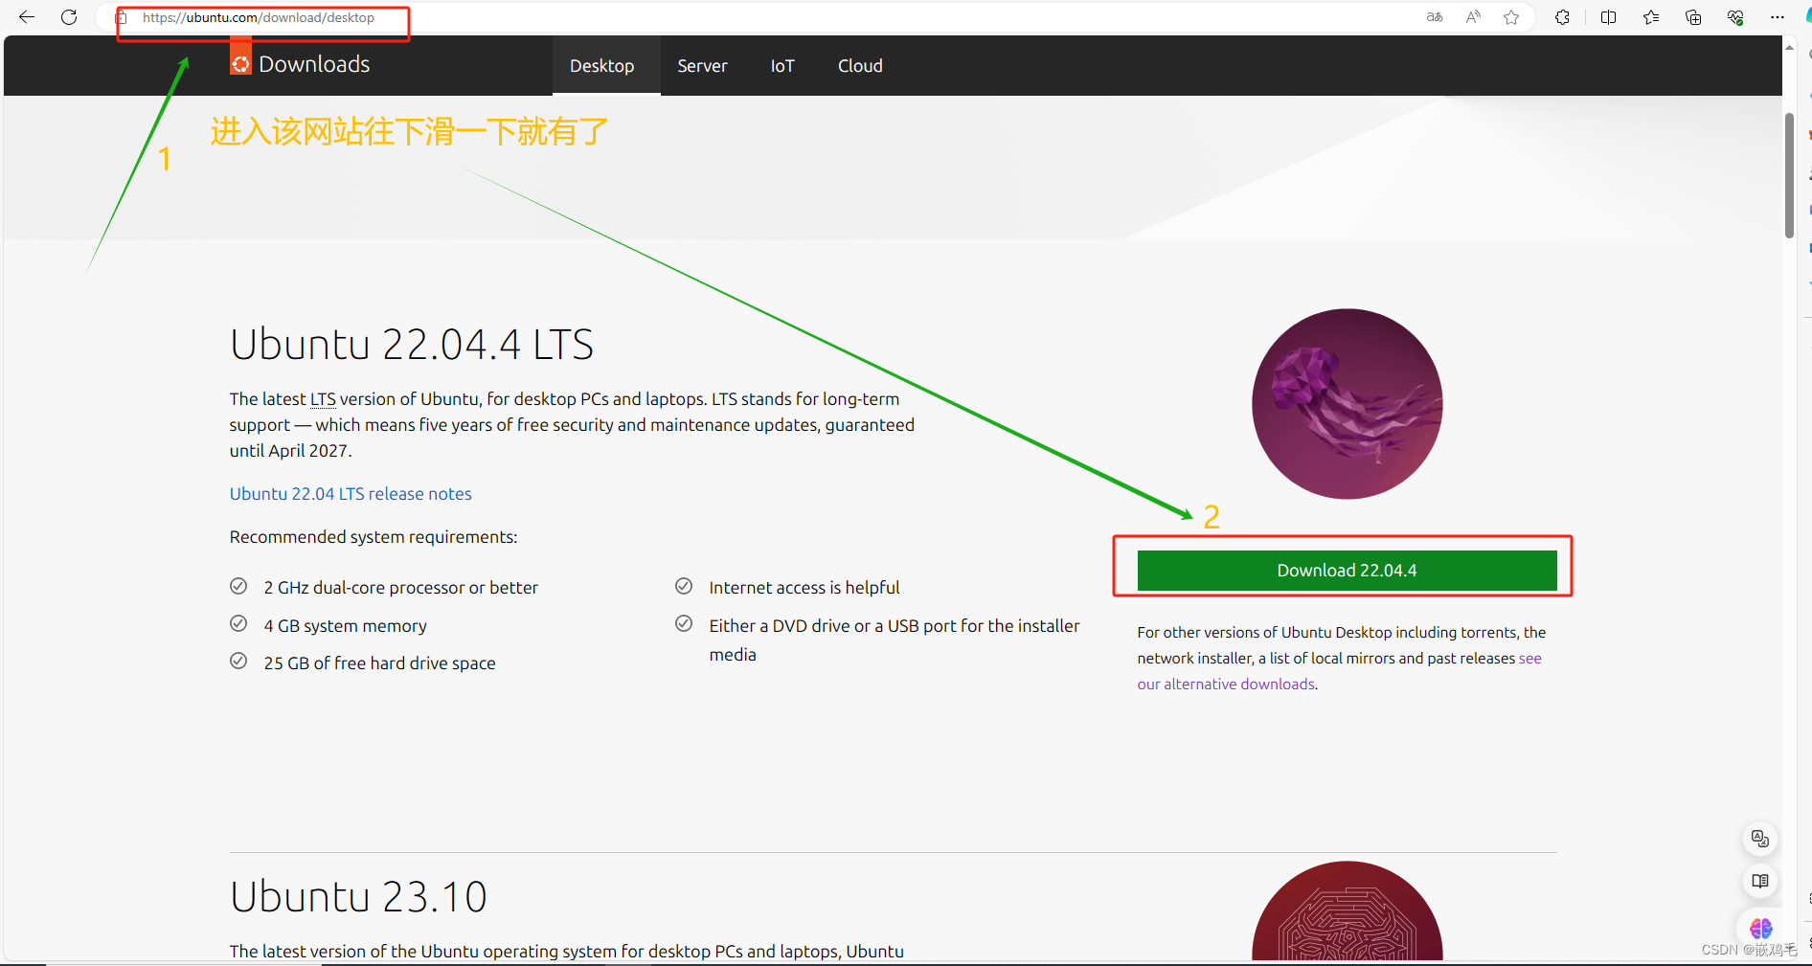The width and height of the screenshot is (1812, 966).
Task: Open the Downloads home link
Action: coord(314,64)
